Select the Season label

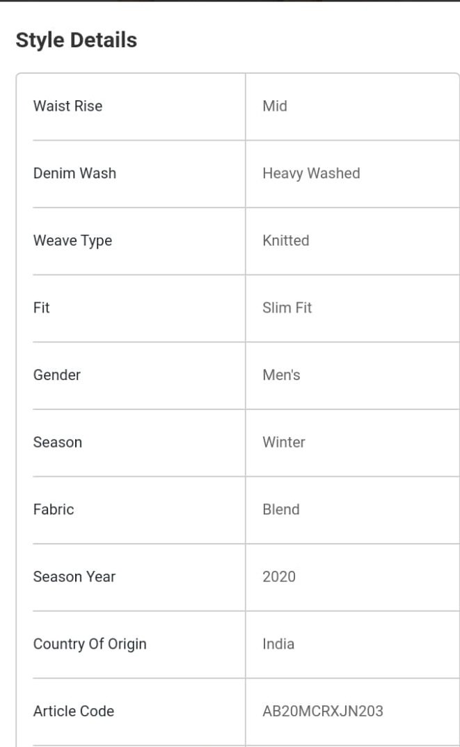(x=58, y=442)
